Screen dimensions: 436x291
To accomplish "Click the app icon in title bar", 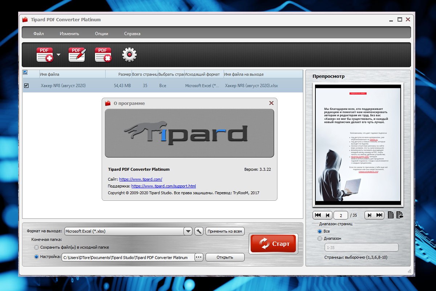I will click(x=25, y=19).
